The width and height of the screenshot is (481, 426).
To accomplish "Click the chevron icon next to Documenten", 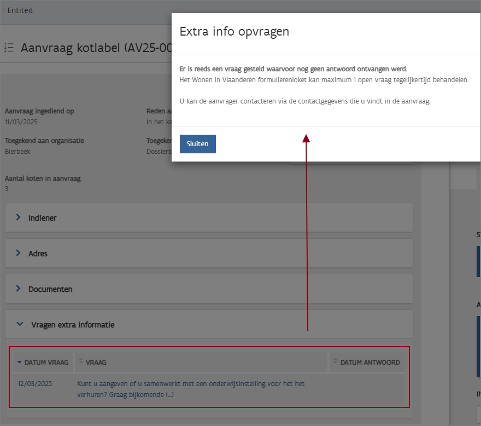I will coord(18,289).
